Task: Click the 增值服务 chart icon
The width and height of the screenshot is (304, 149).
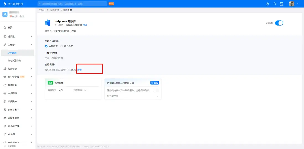Action: (5, 85)
